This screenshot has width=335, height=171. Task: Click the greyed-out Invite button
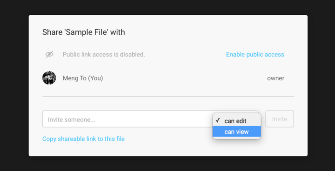point(280,119)
